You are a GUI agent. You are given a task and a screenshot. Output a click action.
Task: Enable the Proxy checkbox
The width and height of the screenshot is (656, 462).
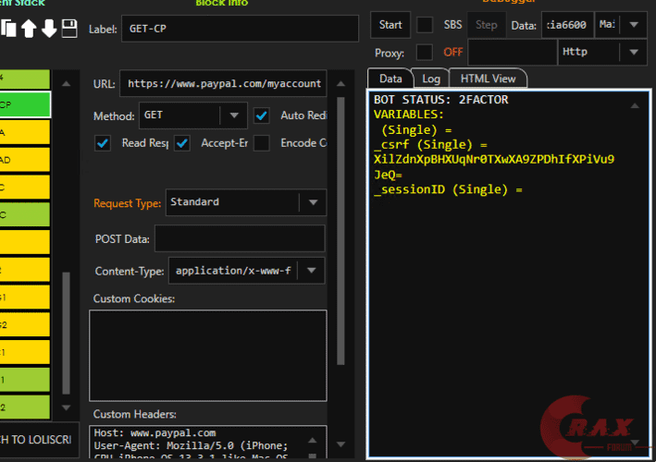[x=425, y=52]
